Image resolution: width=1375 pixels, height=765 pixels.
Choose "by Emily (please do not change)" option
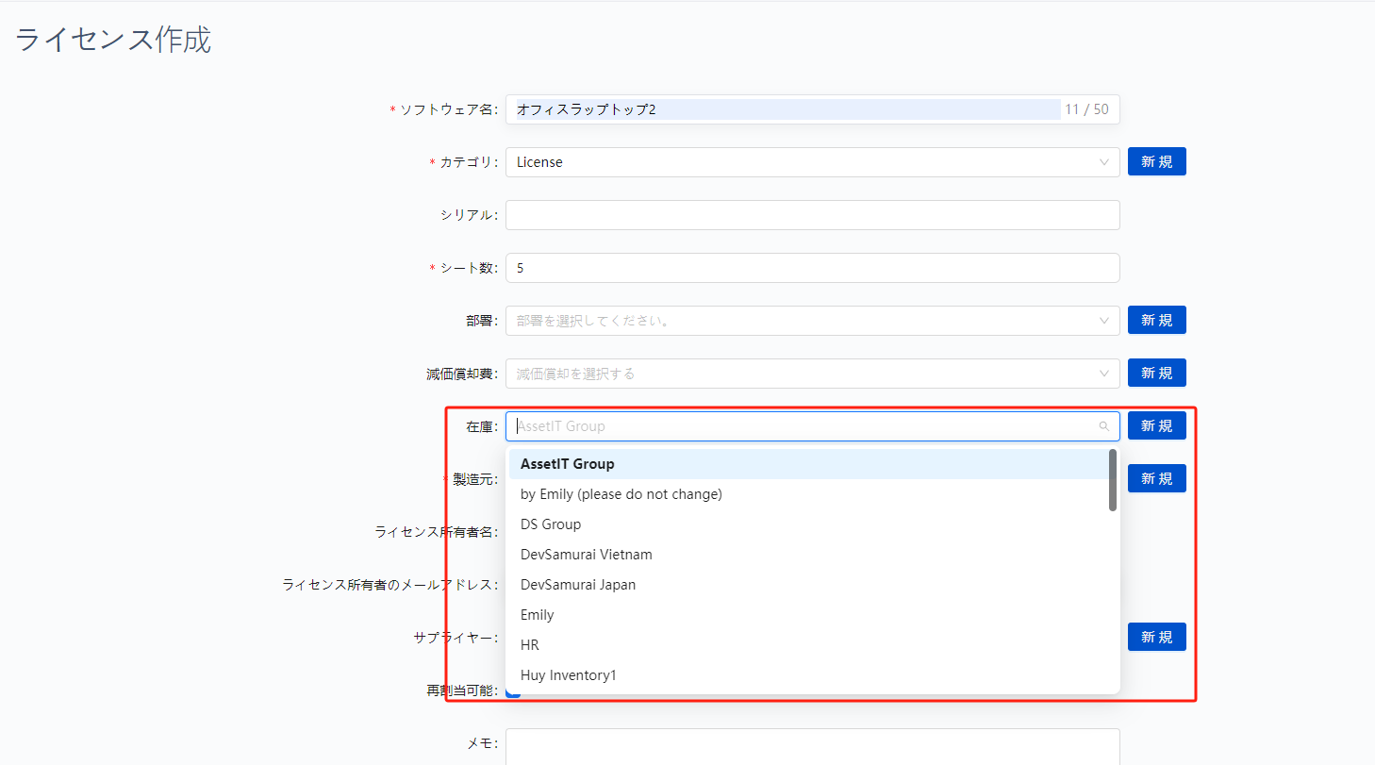[621, 494]
